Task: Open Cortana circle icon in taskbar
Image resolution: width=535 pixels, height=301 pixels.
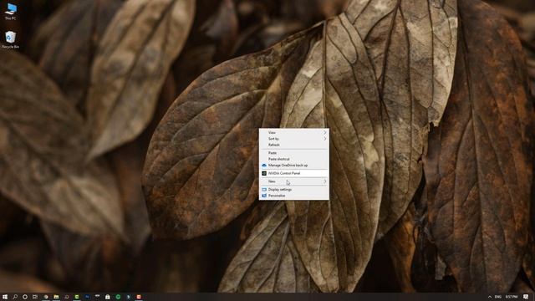Action: coord(25,297)
